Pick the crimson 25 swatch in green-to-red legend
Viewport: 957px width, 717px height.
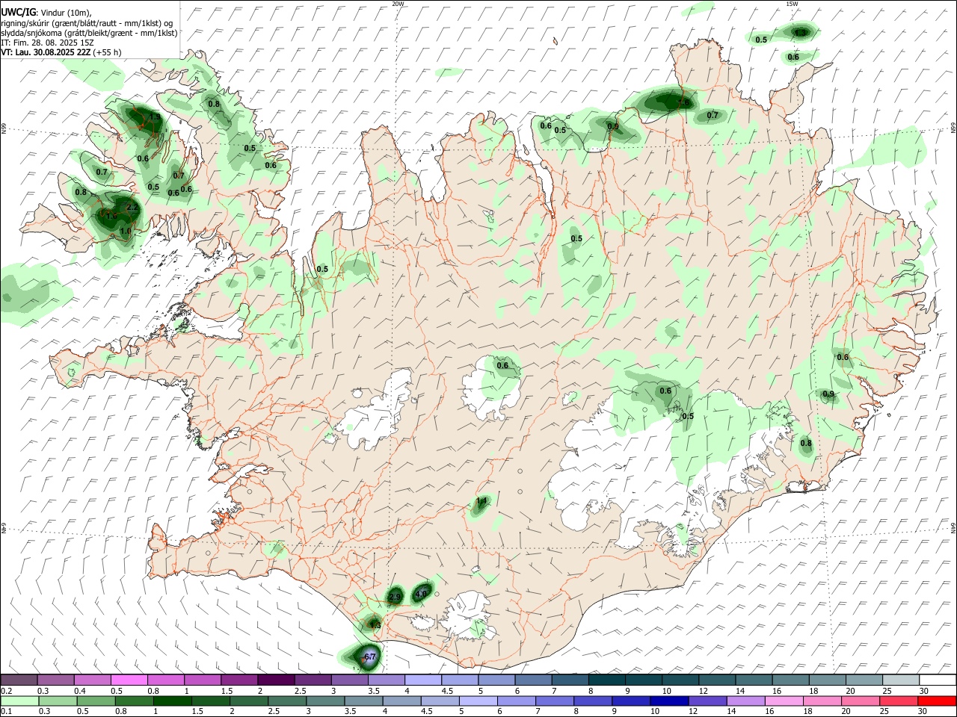coord(899,701)
